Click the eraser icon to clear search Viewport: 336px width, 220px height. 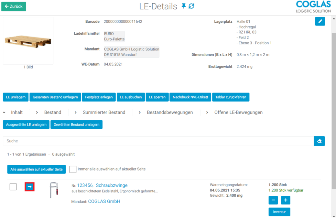coord(319,141)
